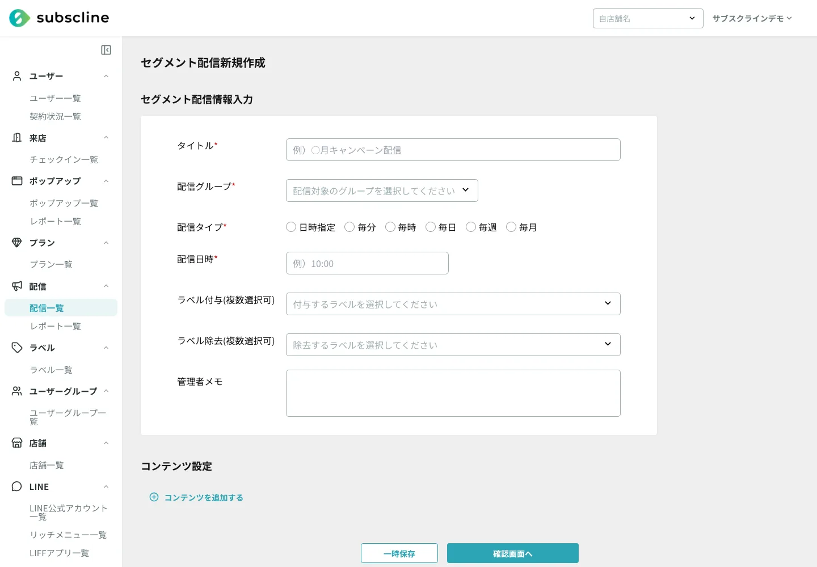This screenshot has width=817, height=567.
Task: Open チェックイン一覧 in sidebar
Action: point(64,159)
